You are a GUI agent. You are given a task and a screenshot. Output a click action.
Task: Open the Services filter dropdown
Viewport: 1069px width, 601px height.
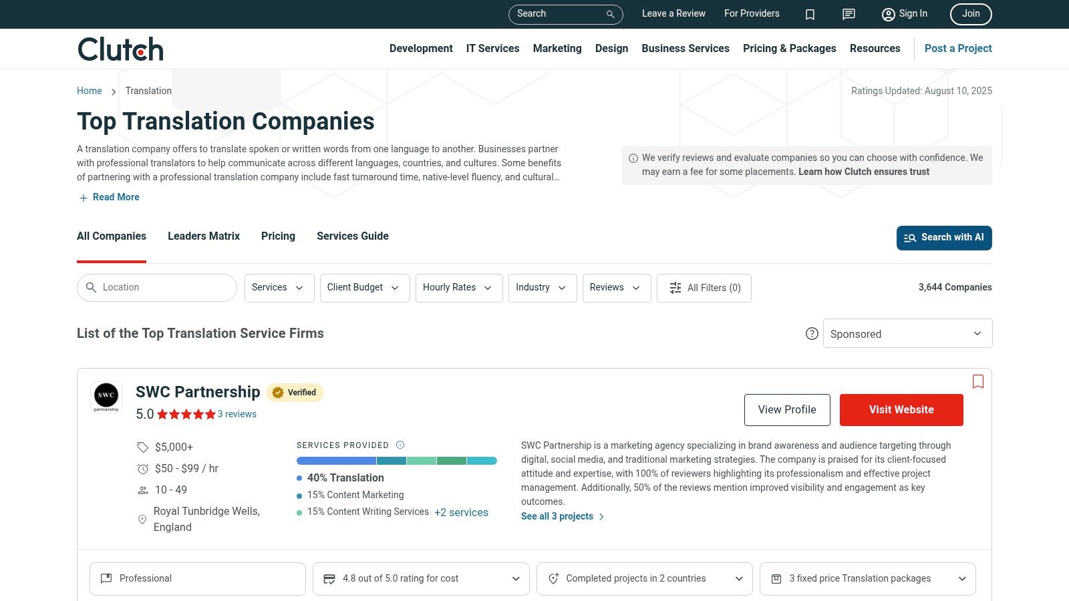tap(279, 288)
